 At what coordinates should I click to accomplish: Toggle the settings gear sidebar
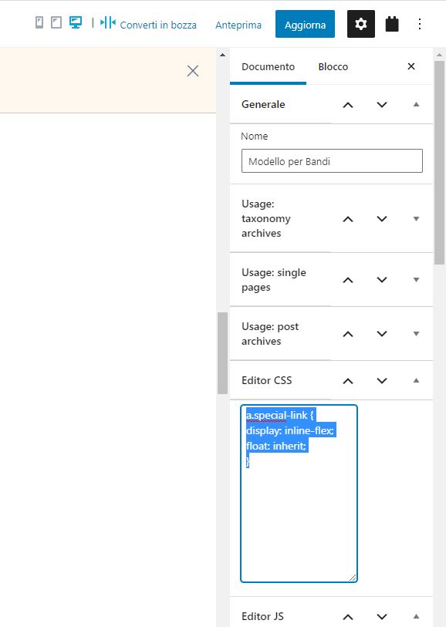(x=361, y=24)
